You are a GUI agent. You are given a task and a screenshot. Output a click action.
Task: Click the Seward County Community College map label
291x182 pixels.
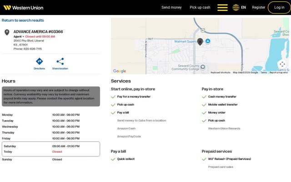tap(186, 67)
